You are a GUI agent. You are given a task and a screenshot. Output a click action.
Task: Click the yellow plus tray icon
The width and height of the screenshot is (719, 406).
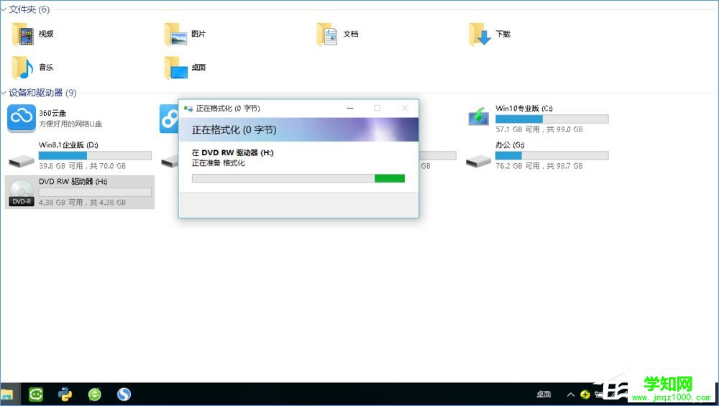click(585, 395)
